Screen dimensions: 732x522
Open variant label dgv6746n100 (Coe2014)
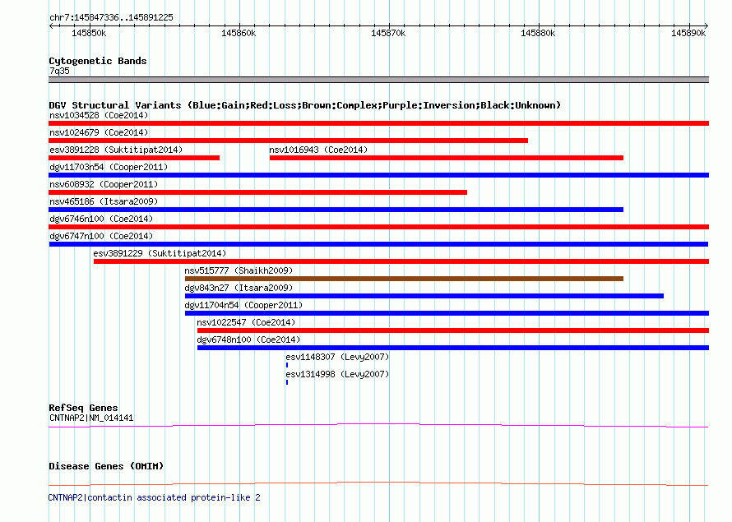coord(101,219)
